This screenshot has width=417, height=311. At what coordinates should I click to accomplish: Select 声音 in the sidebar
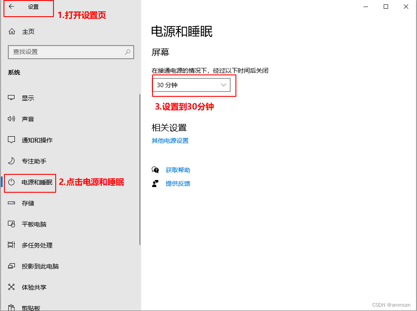28,119
